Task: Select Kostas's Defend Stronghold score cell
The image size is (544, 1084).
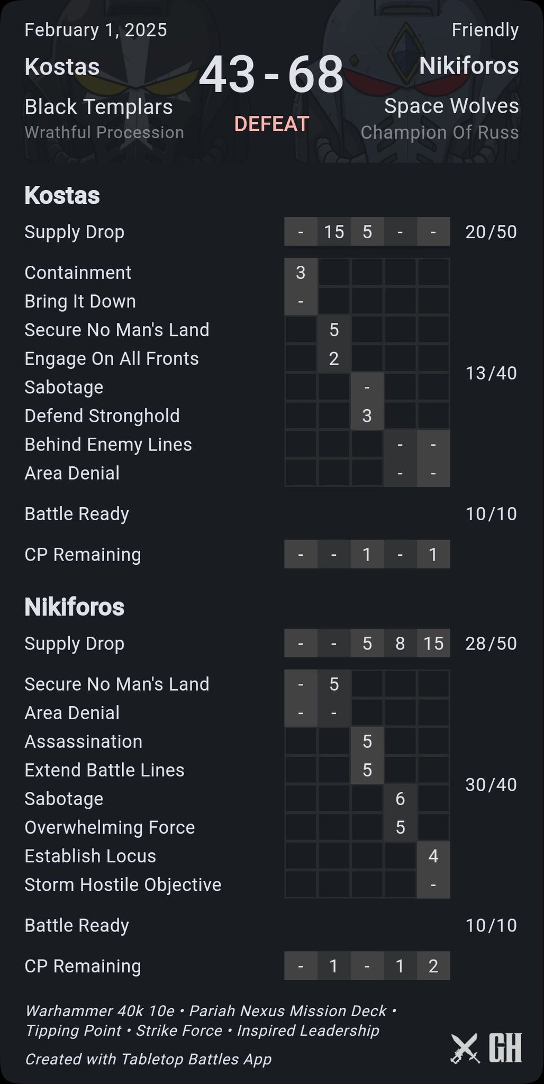Action: pos(367,415)
